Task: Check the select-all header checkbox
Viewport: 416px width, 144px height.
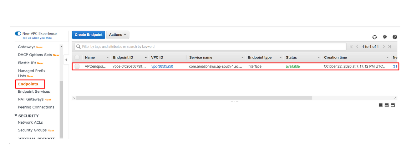Action: [77, 58]
